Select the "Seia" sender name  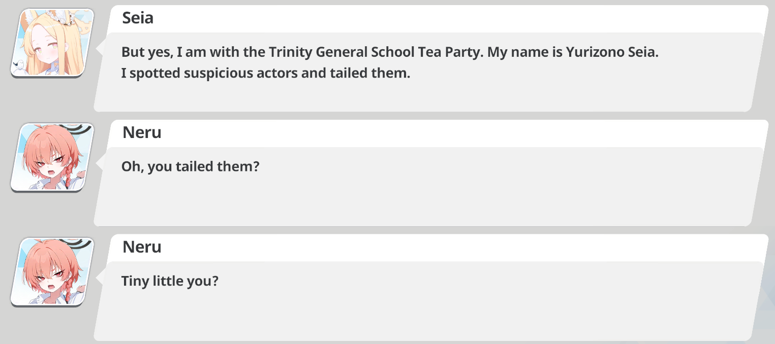coord(138,19)
